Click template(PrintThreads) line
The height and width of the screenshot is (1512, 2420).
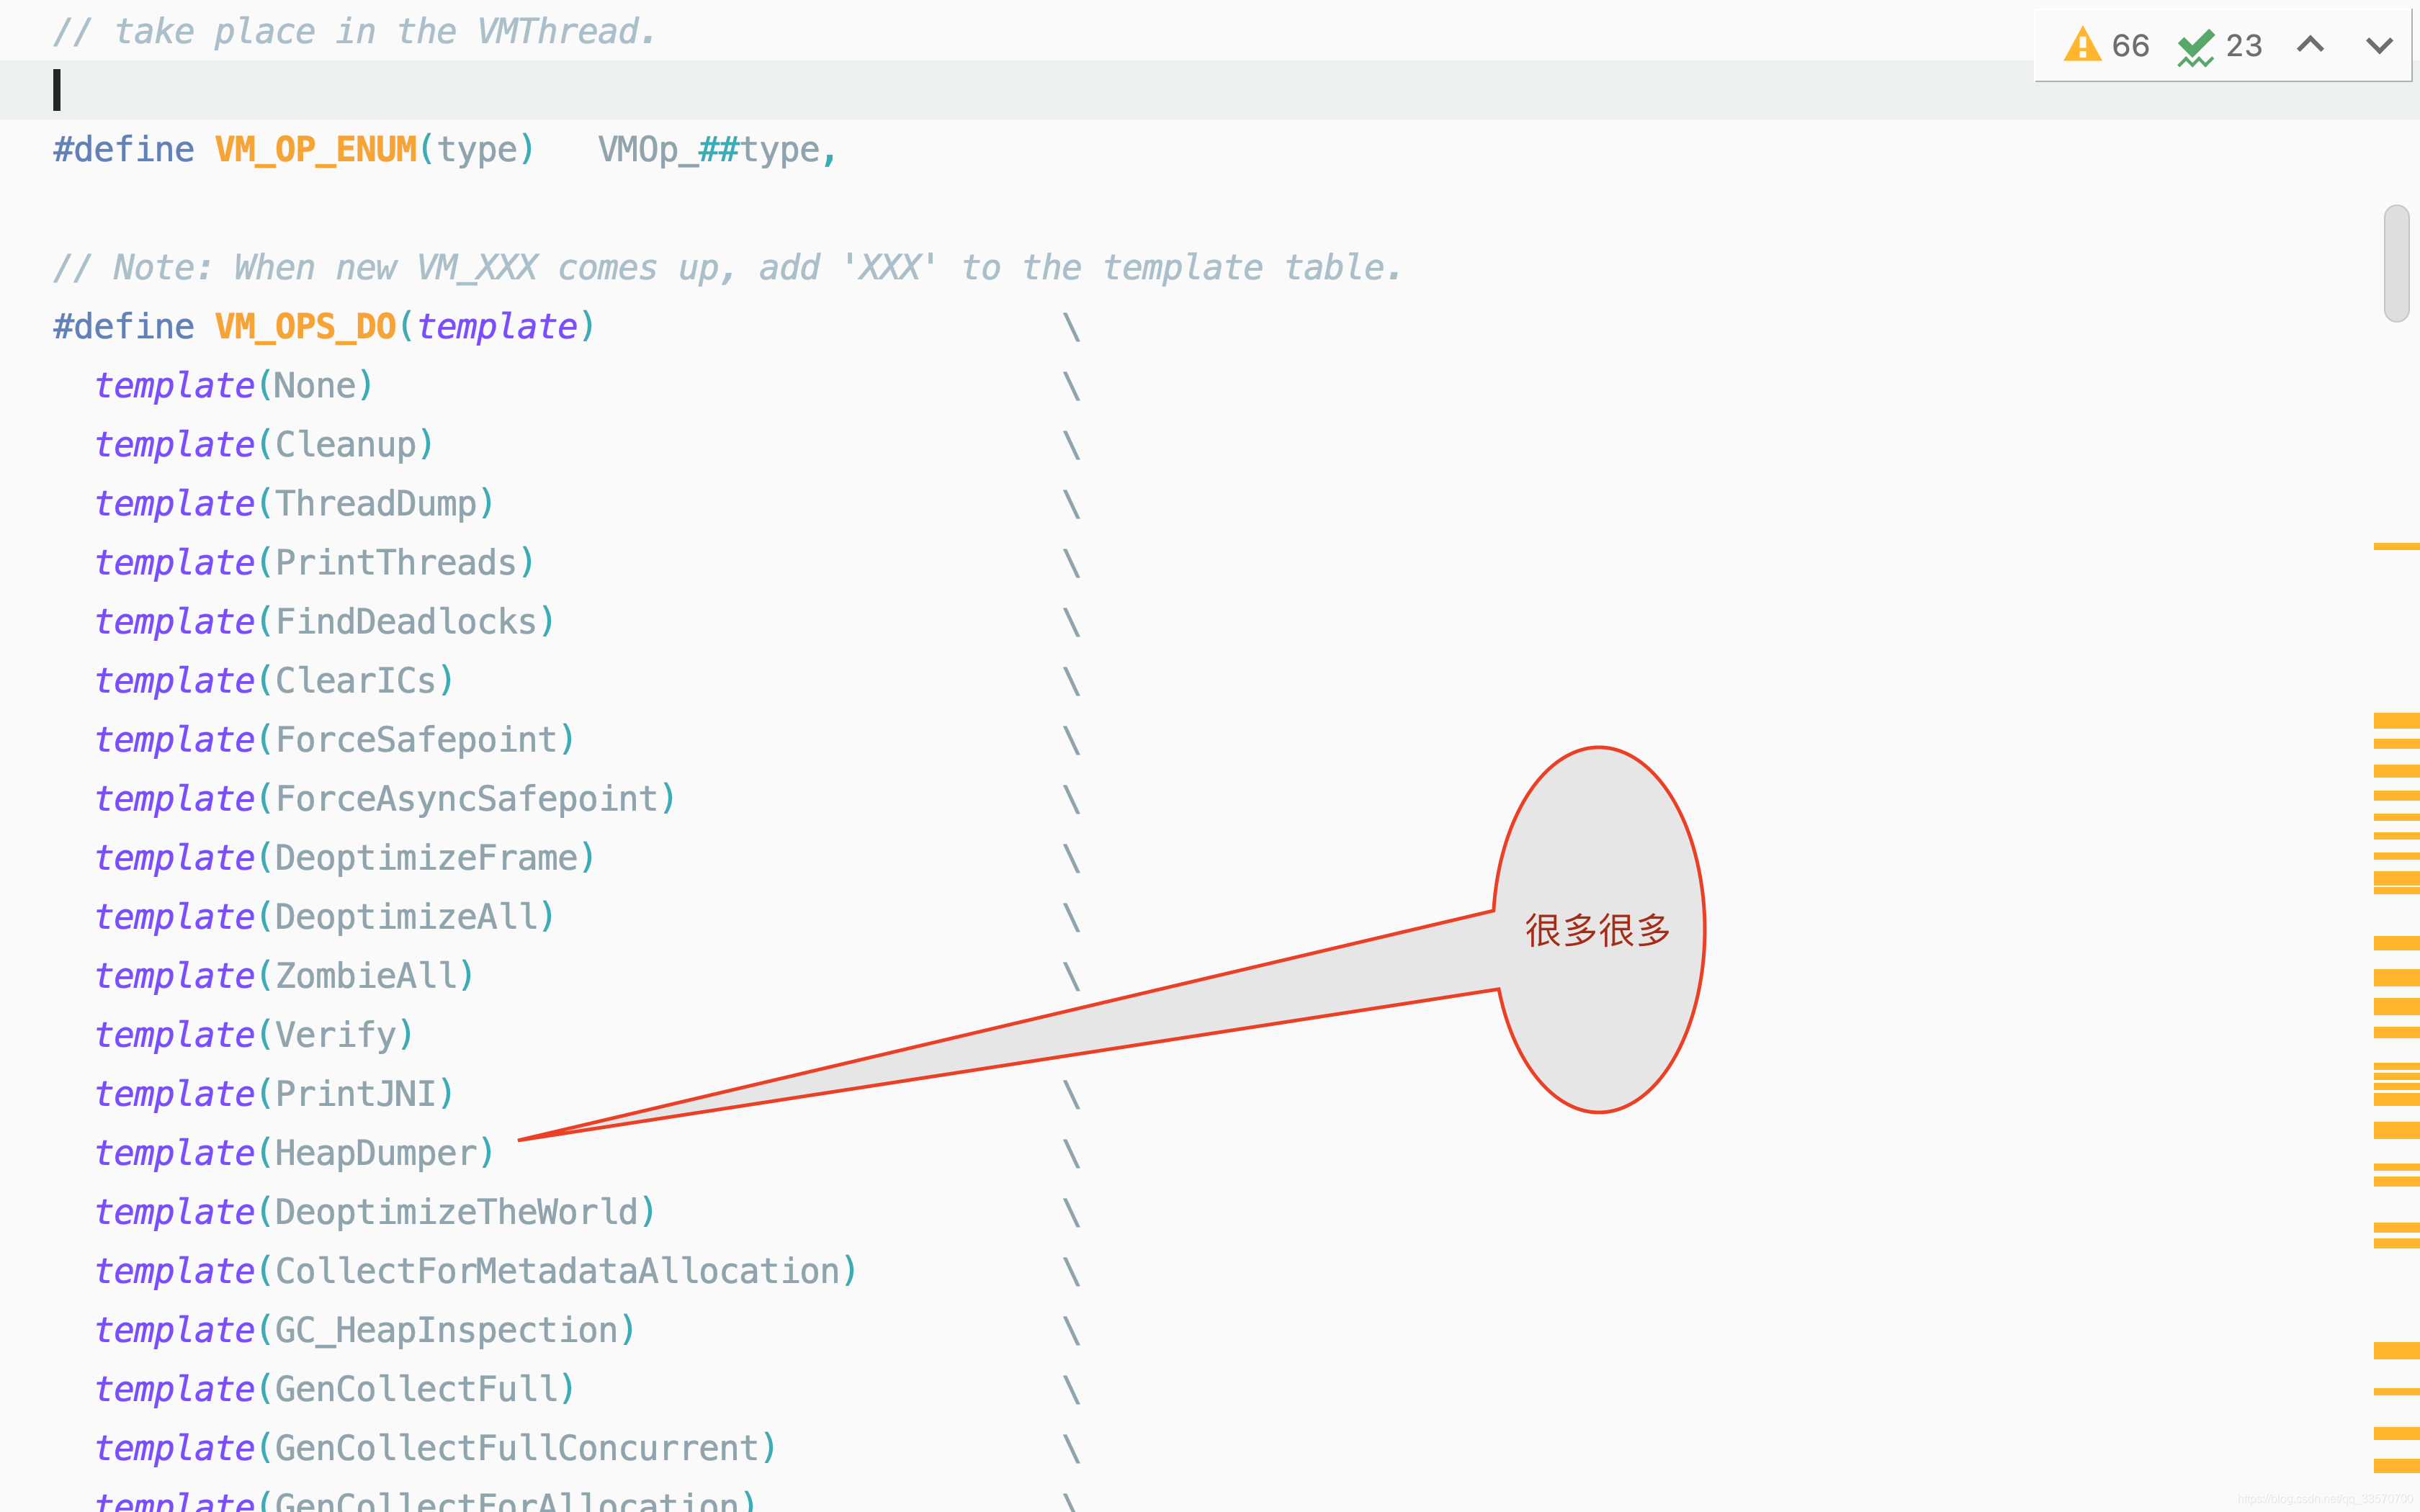[x=315, y=563]
